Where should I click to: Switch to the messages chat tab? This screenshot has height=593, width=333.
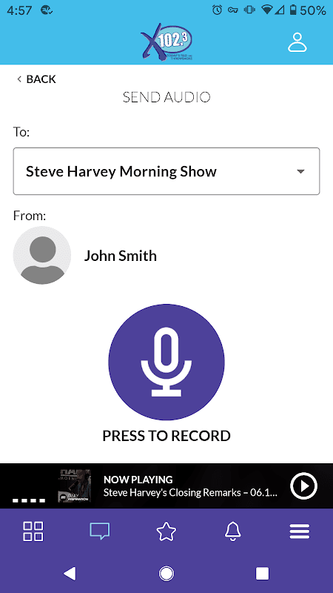[100, 531]
